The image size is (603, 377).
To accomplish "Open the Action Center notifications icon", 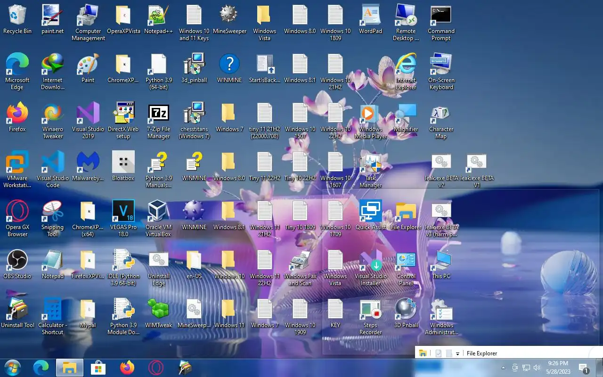I will tap(583, 368).
